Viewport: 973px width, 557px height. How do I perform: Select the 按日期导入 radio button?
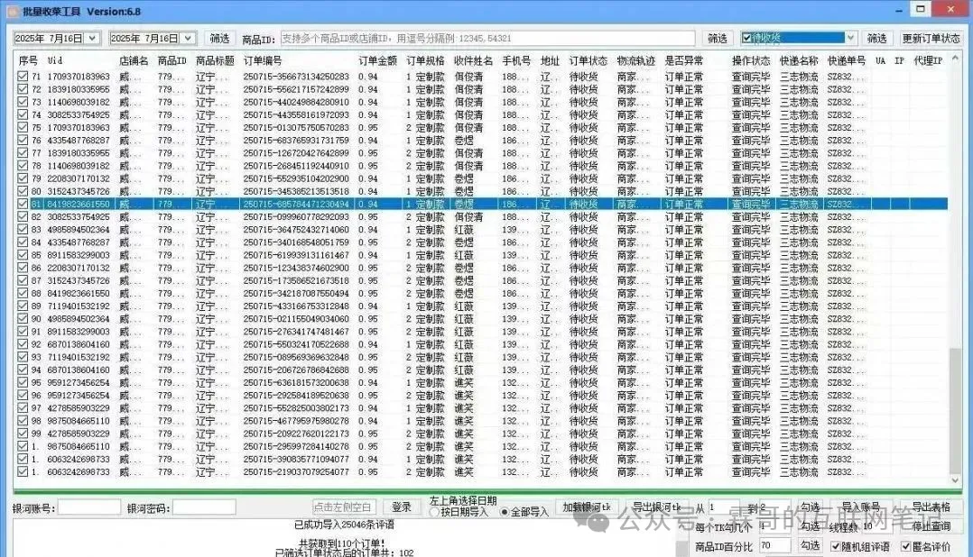(434, 512)
